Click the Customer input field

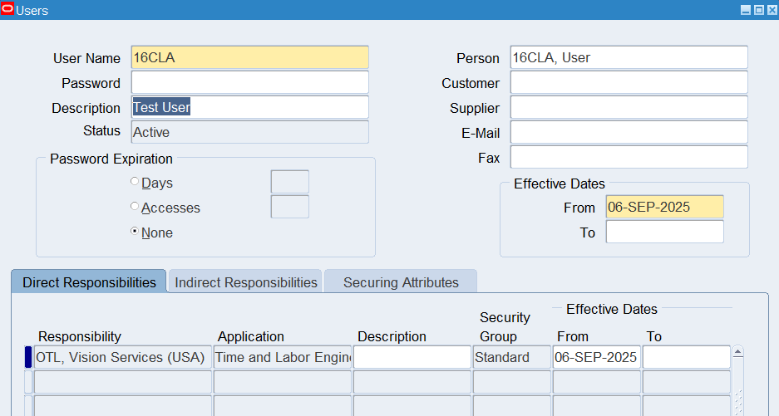(x=629, y=83)
